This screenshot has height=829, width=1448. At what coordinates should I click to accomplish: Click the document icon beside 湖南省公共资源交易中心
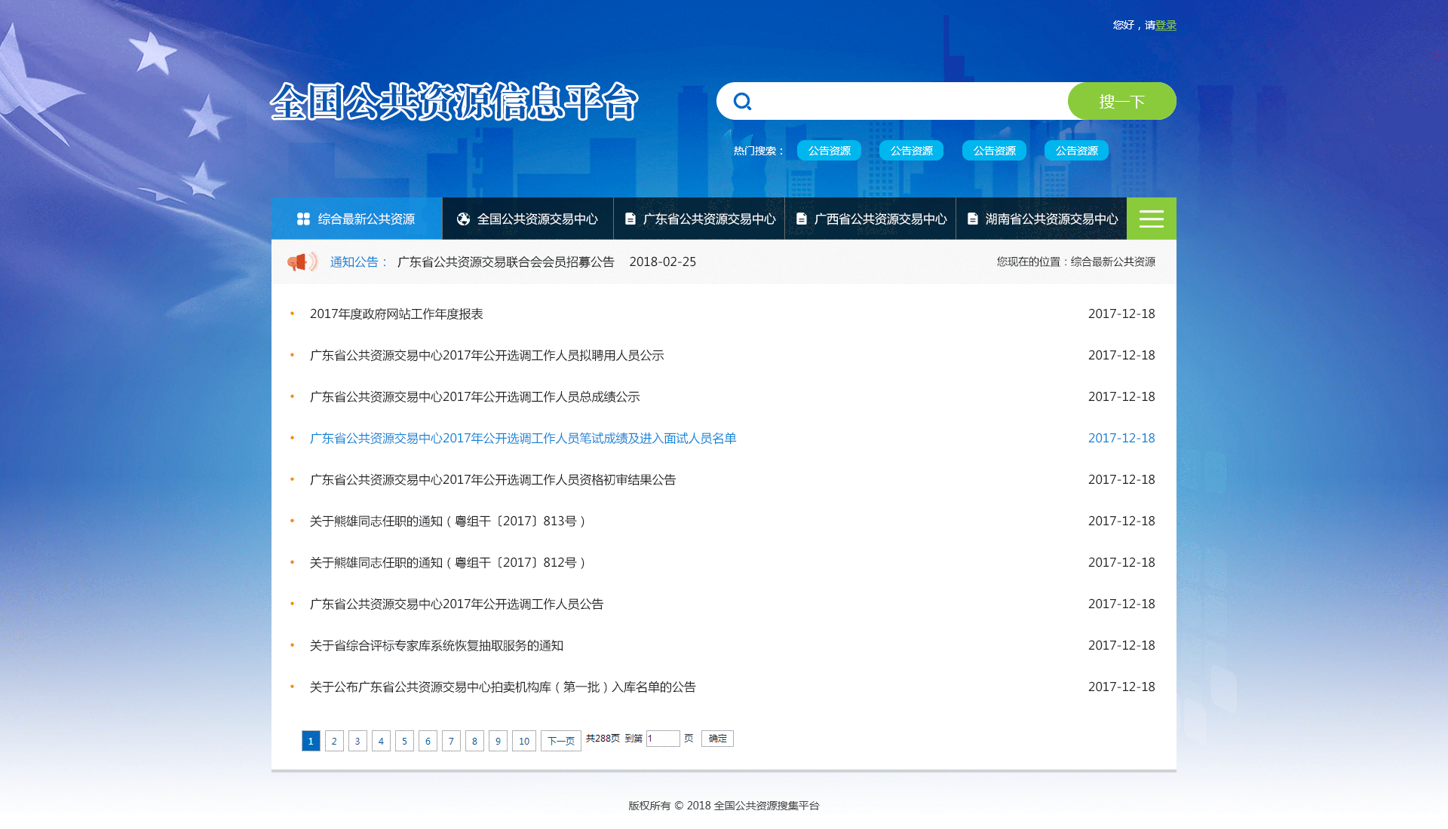pyautogui.click(x=973, y=219)
